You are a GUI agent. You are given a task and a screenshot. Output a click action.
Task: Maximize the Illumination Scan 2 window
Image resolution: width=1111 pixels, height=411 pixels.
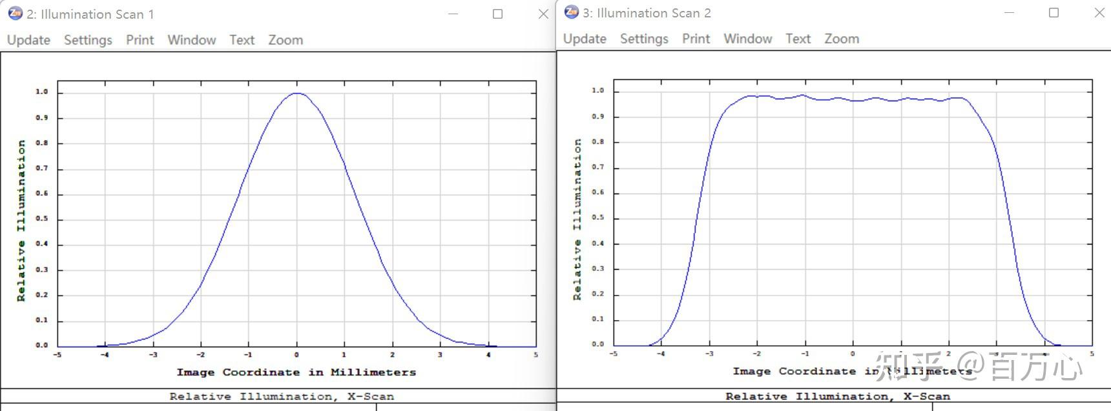(1054, 12)
